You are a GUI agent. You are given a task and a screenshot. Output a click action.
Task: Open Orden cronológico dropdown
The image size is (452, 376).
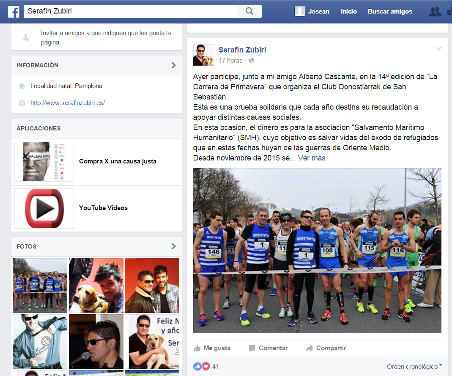point(414,367)
